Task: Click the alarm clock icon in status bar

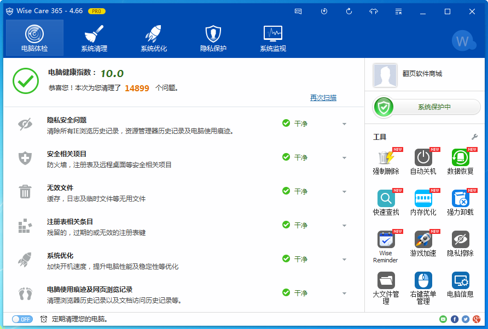Action: 44,319
